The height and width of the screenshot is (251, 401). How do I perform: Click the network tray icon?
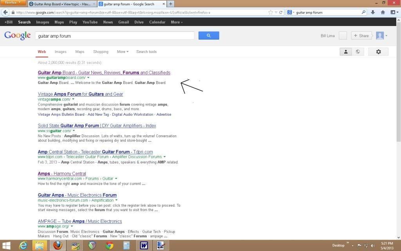pos(366,246)
